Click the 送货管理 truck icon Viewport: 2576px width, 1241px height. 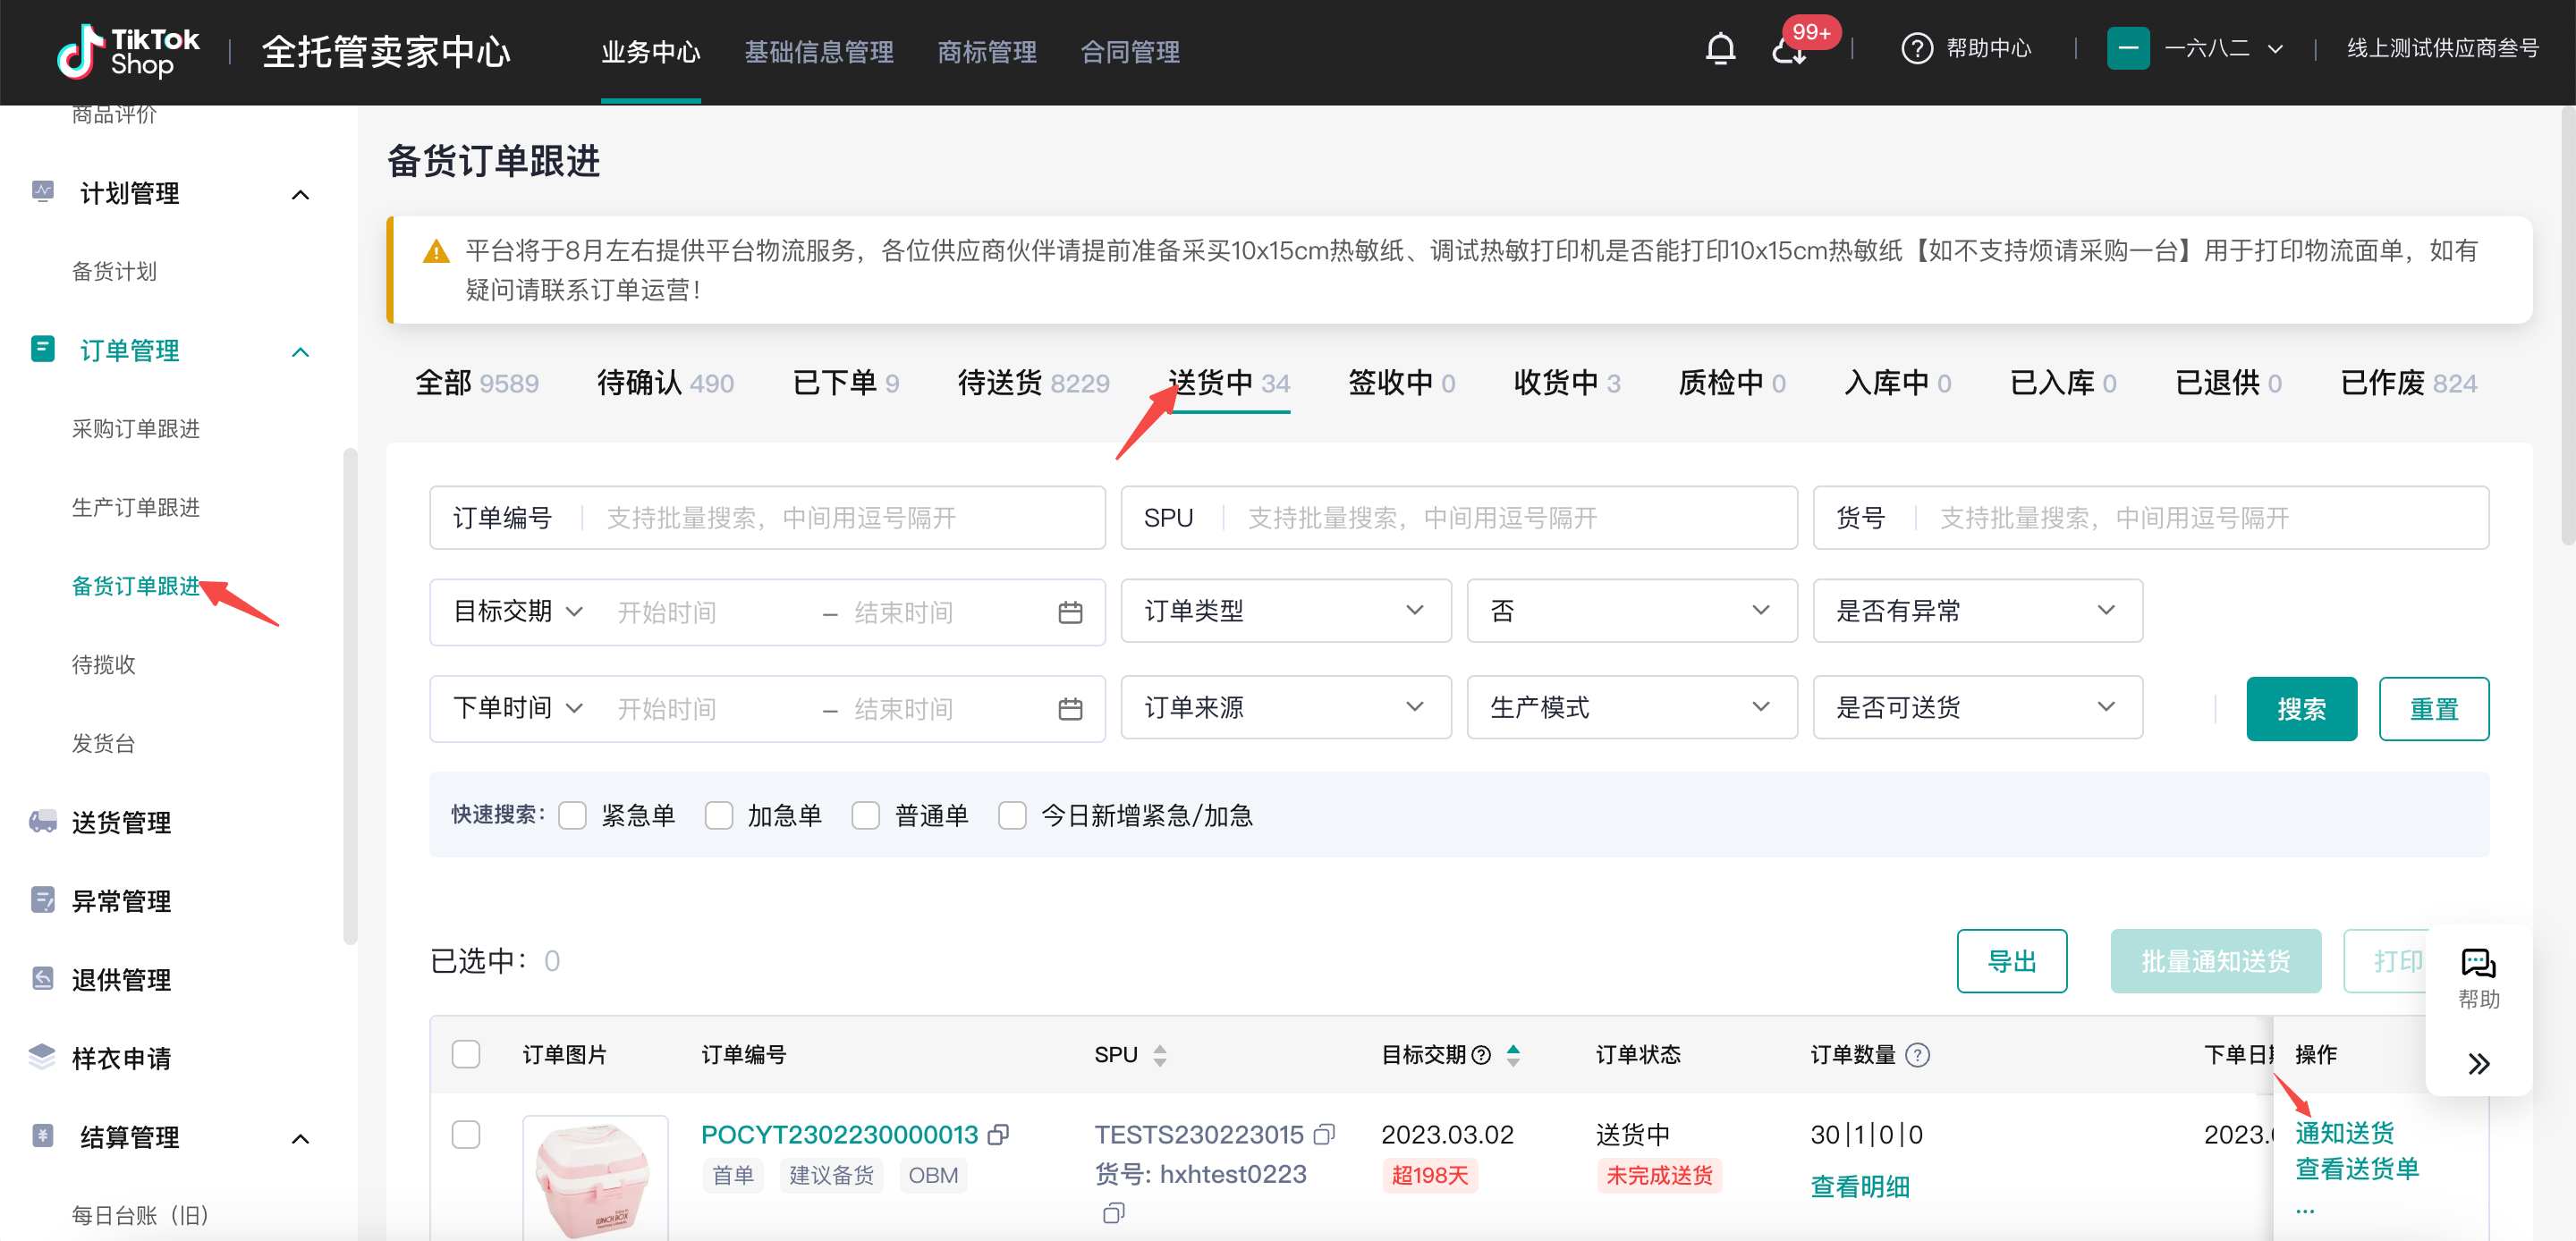(x=42, y=821)
